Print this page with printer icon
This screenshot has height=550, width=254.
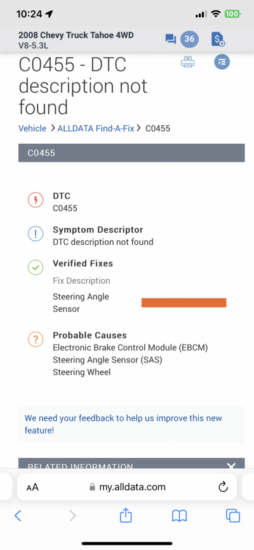click(x=188, y=62)
